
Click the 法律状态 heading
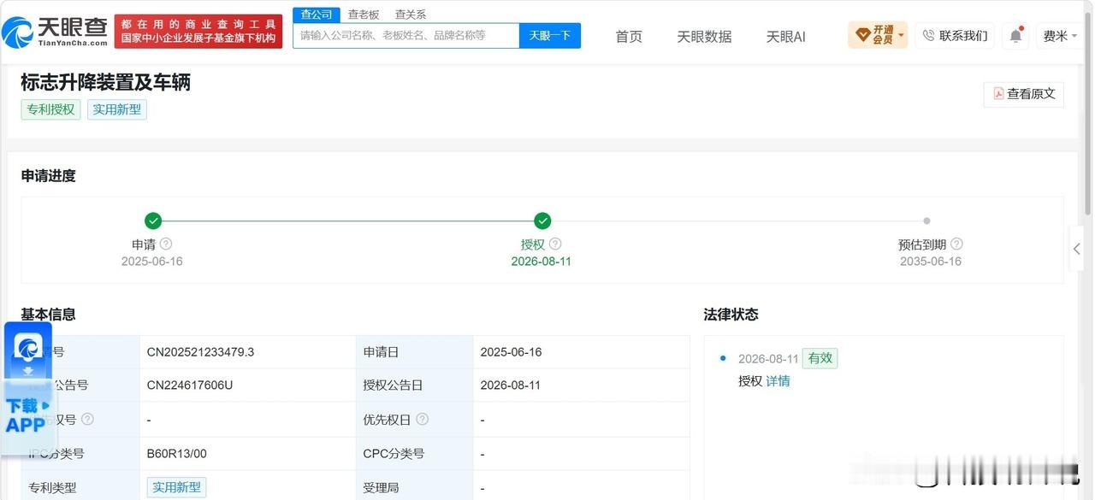pos(731,315)
